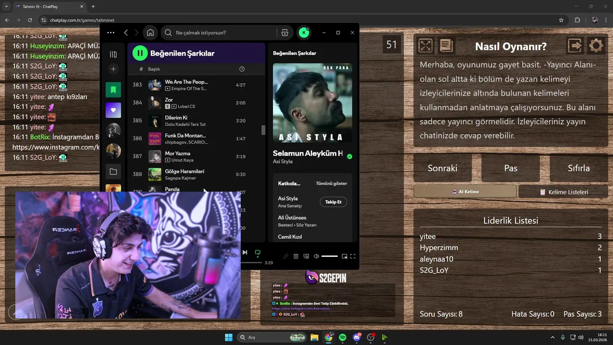This screenshot has height=345, width=613.
Task: Open 'Asi Styla' artist under song title
Action: (x=283, y=162)
